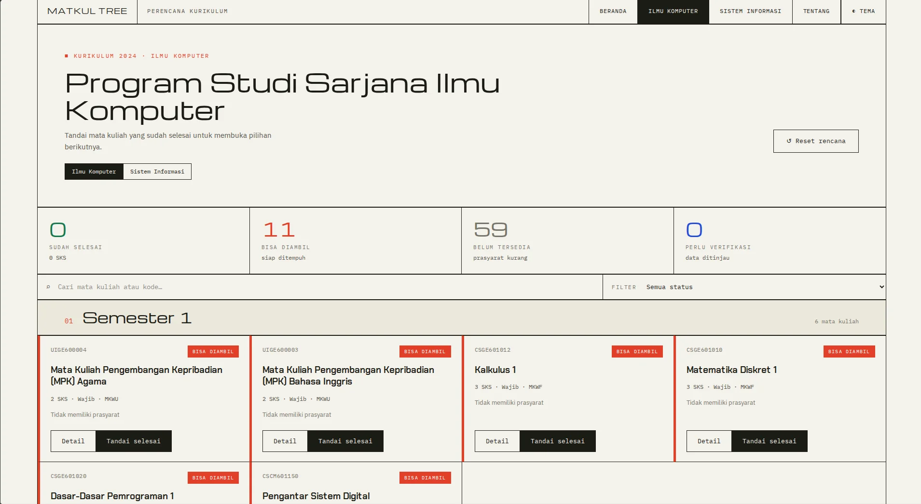
Task: Open the Pengantar Sistem Digital course card
Action: pyautogui.click(x=356, y=483)
